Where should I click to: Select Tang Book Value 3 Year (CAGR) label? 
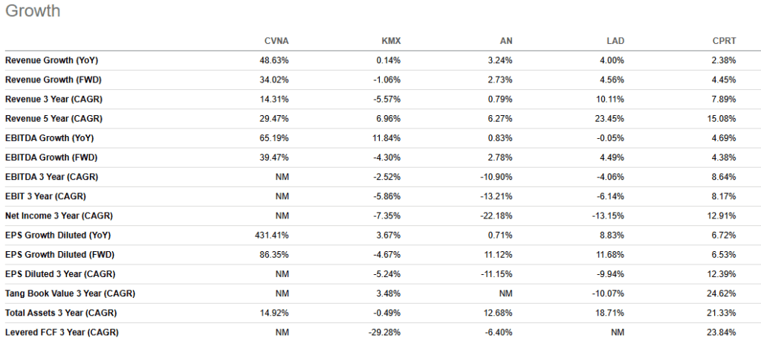[x=70, y=293]
